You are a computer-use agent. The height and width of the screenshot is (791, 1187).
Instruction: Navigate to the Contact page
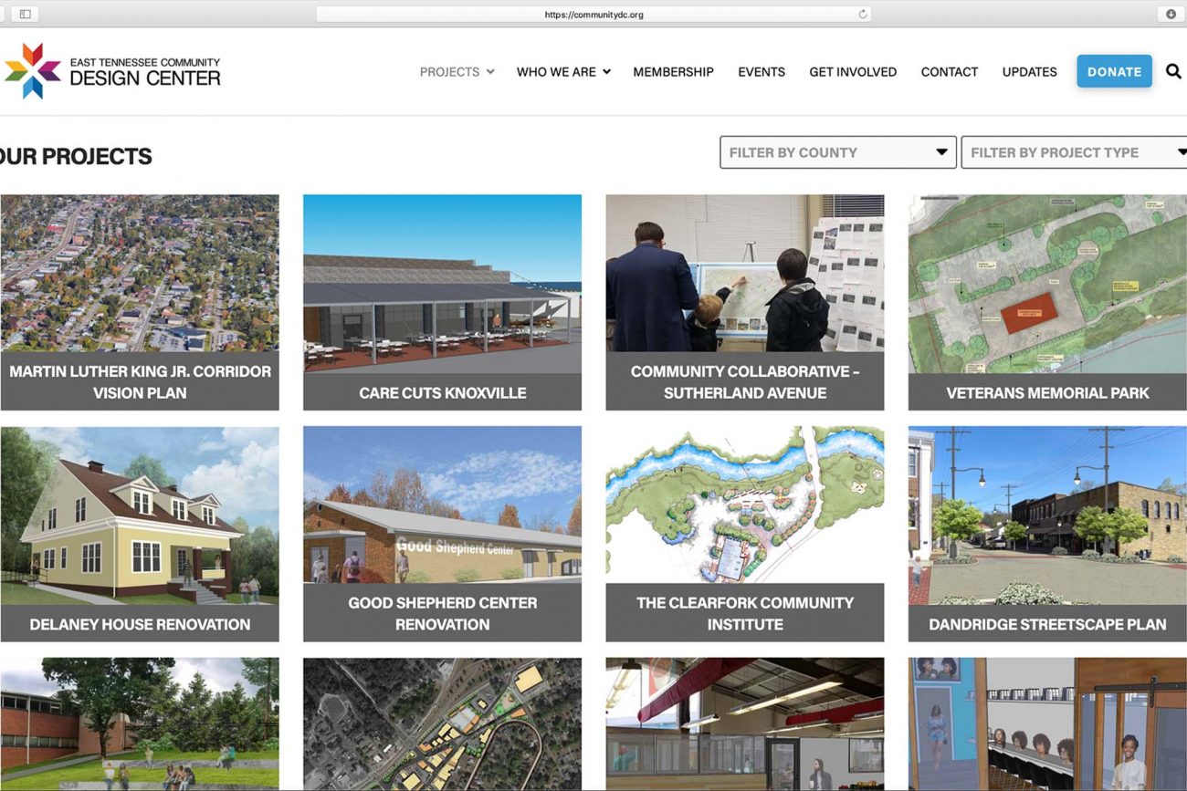(949, 72)
